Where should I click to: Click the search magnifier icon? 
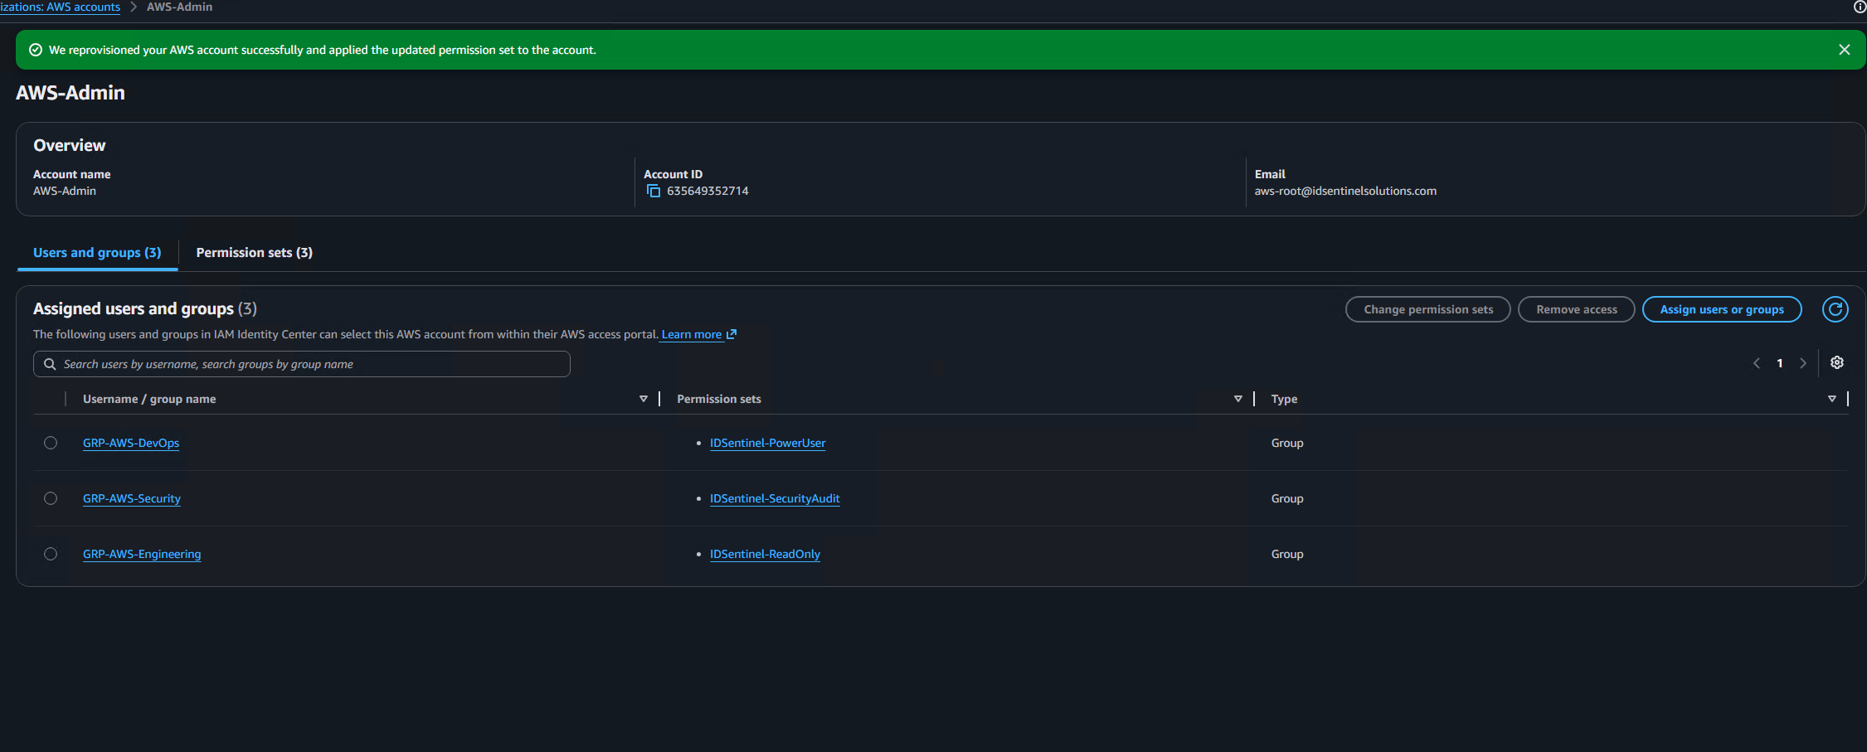50,364
